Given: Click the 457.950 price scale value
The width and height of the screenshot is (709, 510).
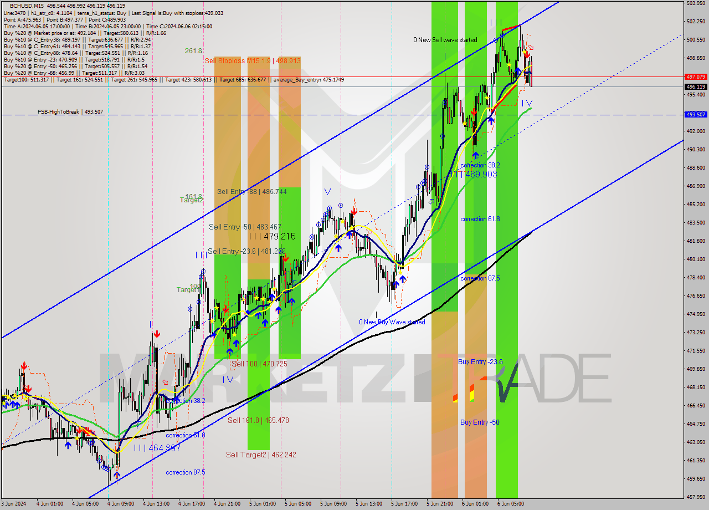Looking at the screenshot, I should (696, 497).
